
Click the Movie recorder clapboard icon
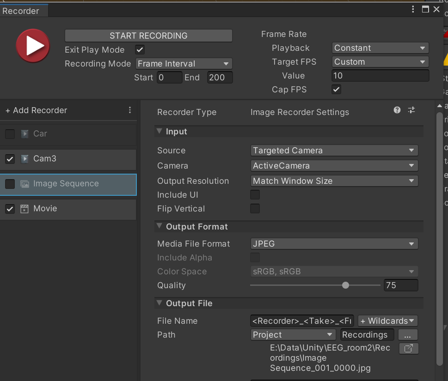[x=25, y=209]
